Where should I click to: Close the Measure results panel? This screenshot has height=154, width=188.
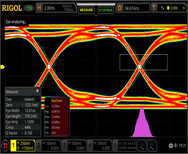[x=37, y=91]
